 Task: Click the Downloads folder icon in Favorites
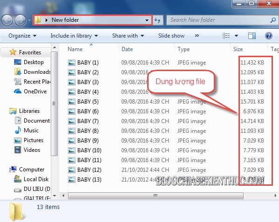point(17,72)
